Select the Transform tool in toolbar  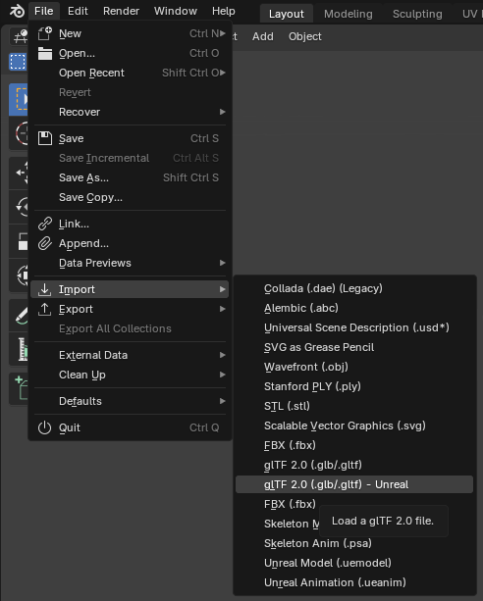[x=19, y=275]
